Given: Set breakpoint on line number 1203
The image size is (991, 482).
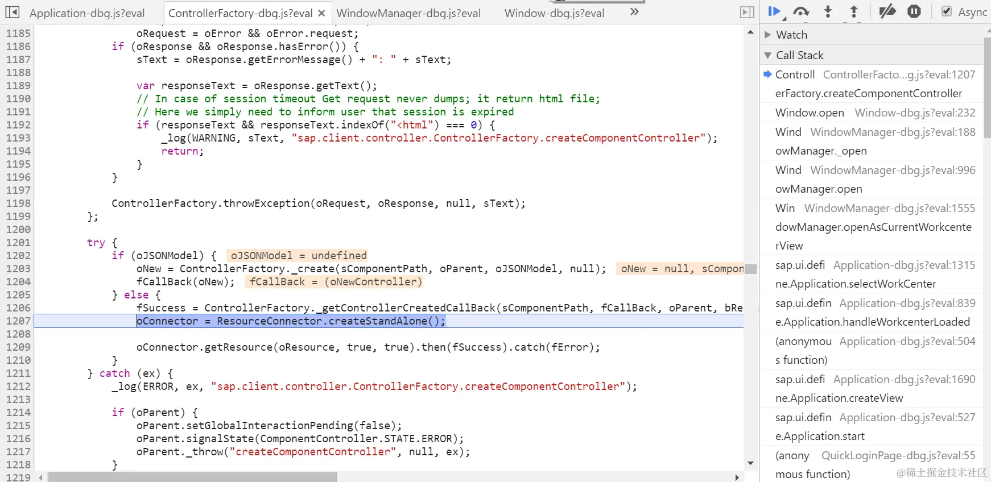Looking at the screenshot, I should (x=18, y=269).
